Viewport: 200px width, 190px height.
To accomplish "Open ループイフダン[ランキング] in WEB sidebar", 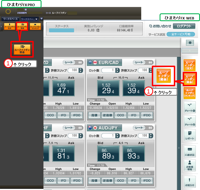I will coord(190,93).
